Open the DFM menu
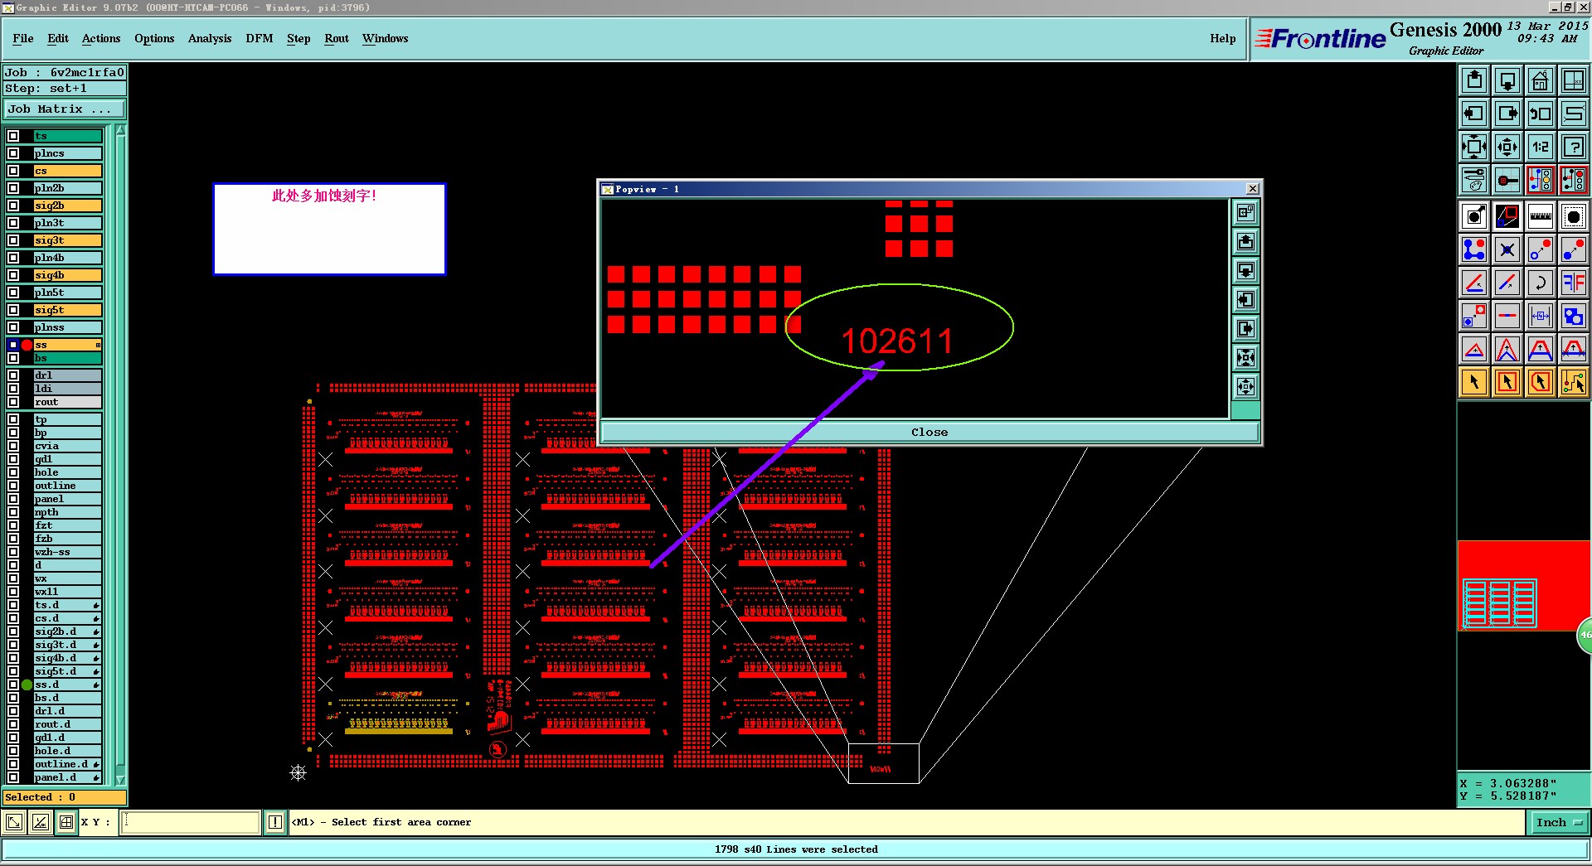This screenshot has width=1592, height=866. 260,38
